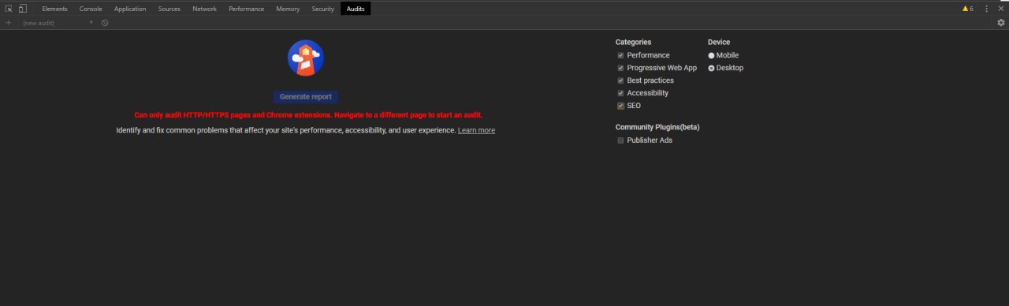Toggle the Best practices checkbox
The width and height of the screenshot is (1009, 306).
click(620, 80)
